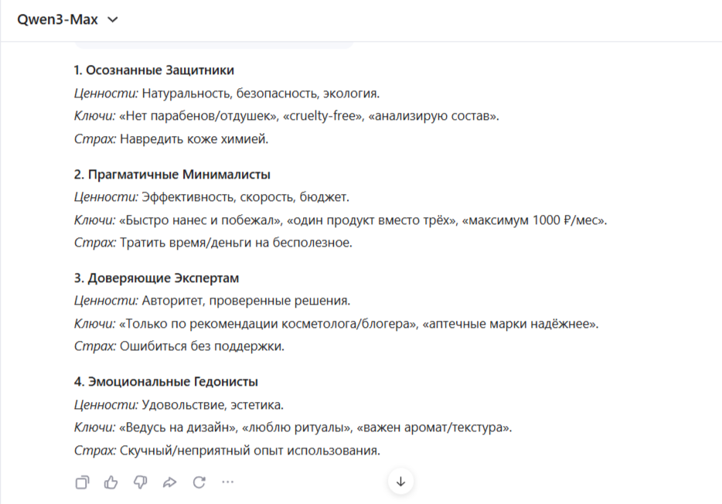The image size is (722, 504).
Task: Click the text "Авторитет, проверенные решения"
Action: point(246,301)
